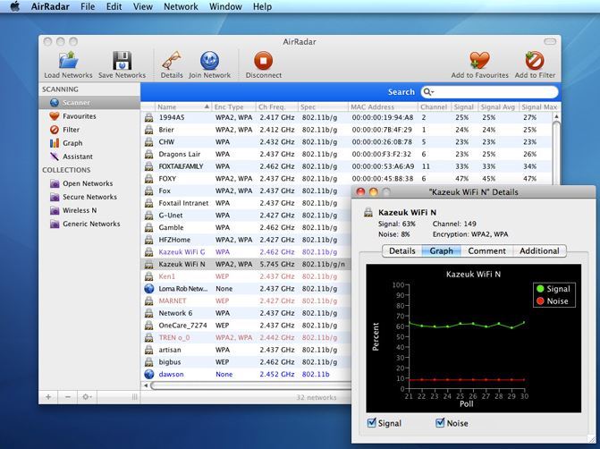Switch to the Graph tab

click(x=441, y=251)
